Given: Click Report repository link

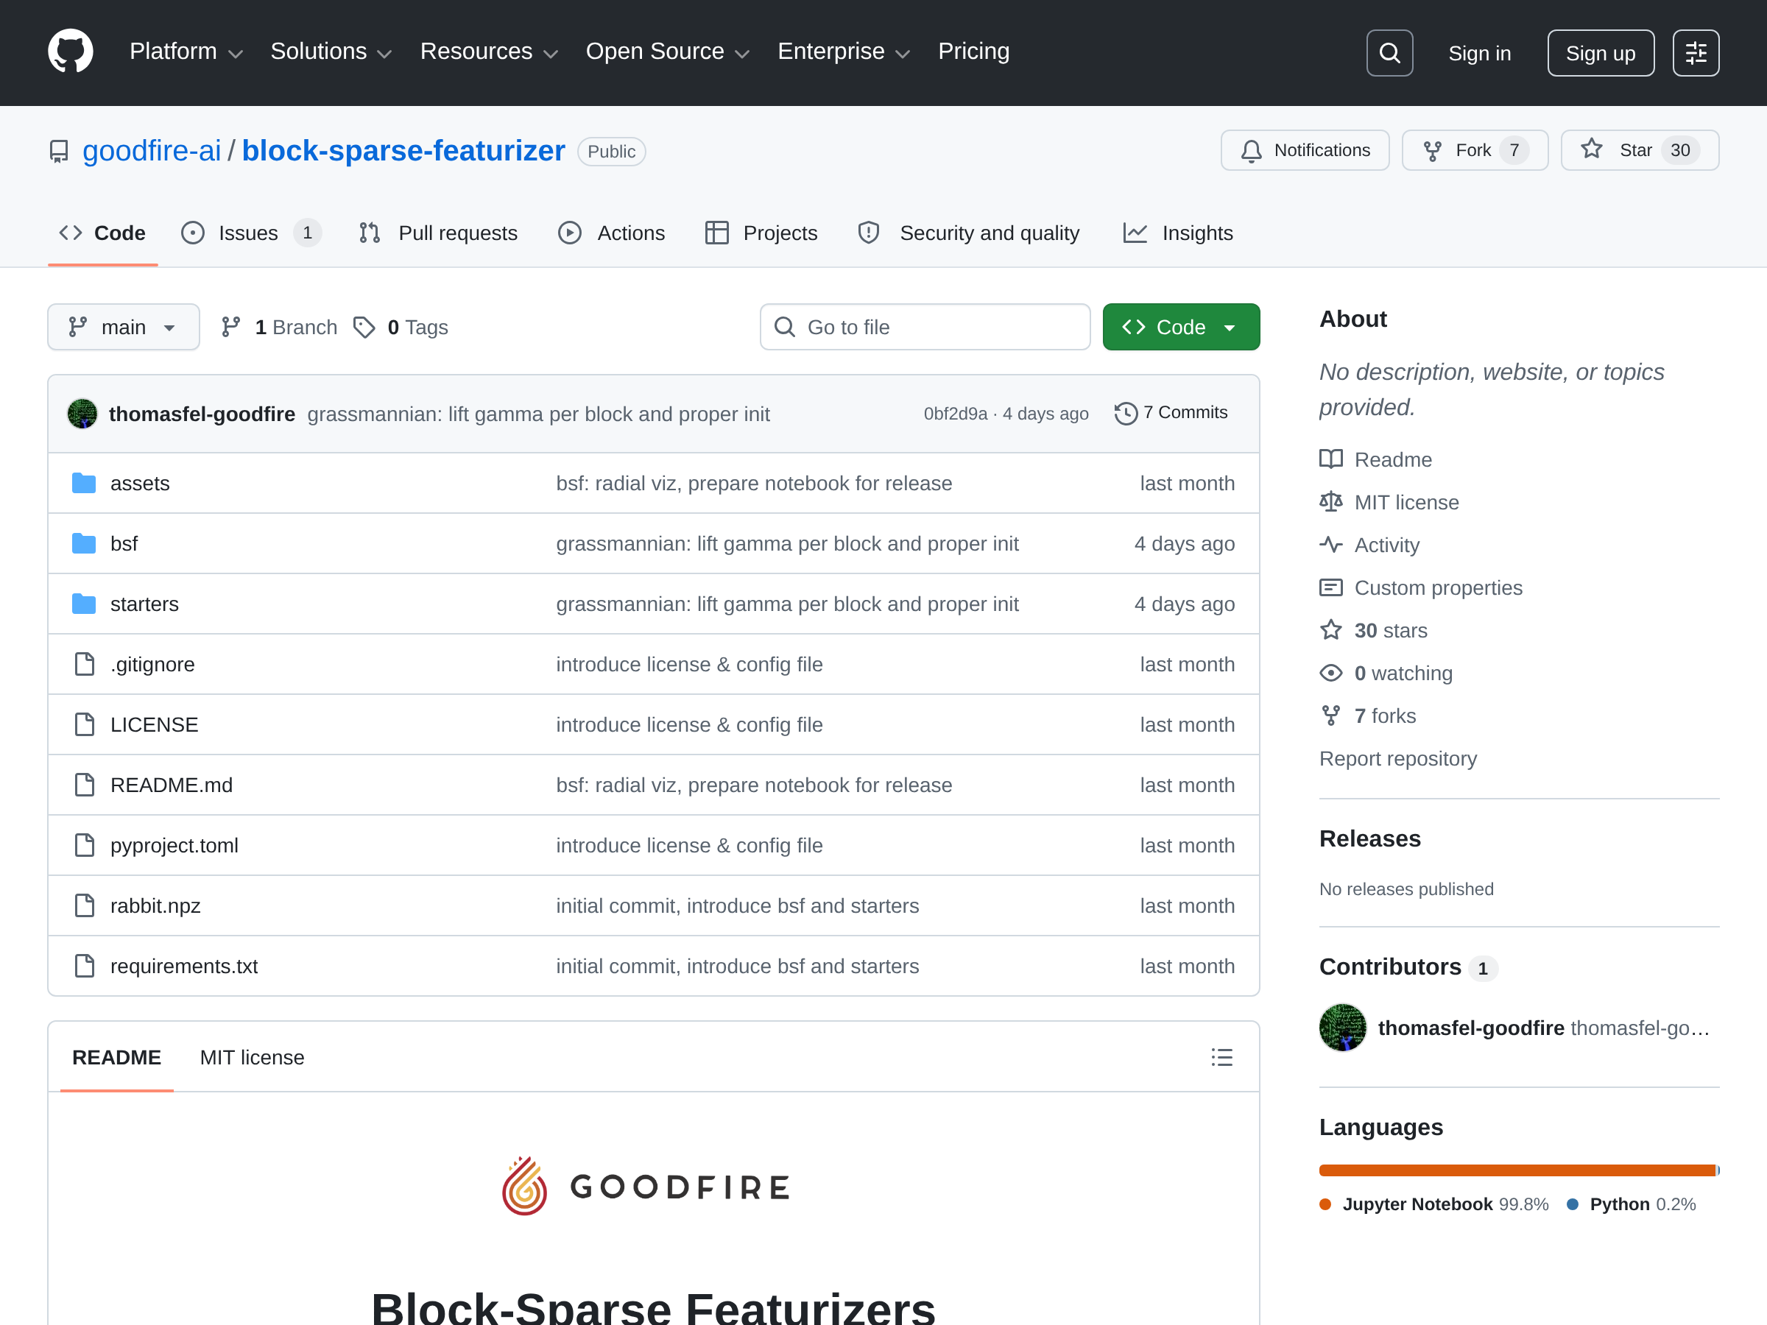Looking at the screenshot, I should pos(1398,758).
